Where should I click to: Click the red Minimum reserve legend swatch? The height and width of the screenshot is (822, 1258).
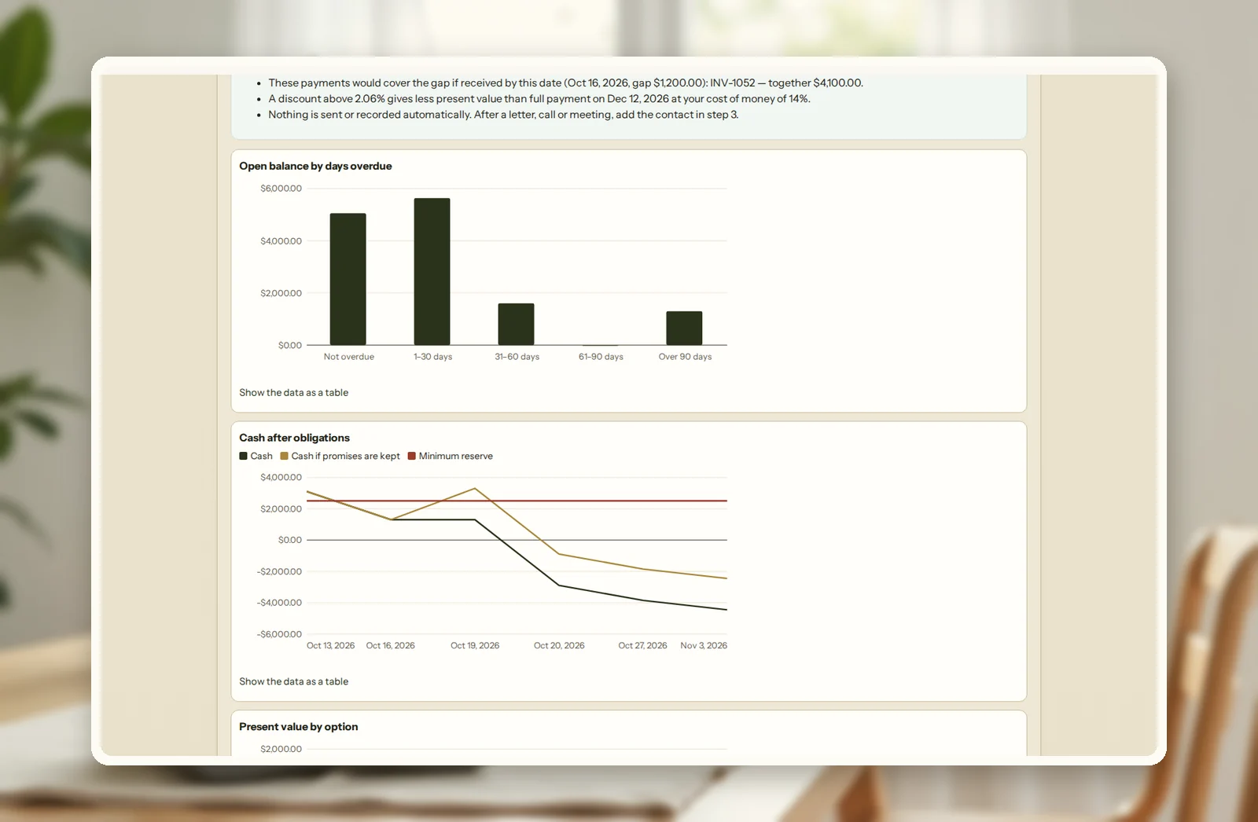411,456
